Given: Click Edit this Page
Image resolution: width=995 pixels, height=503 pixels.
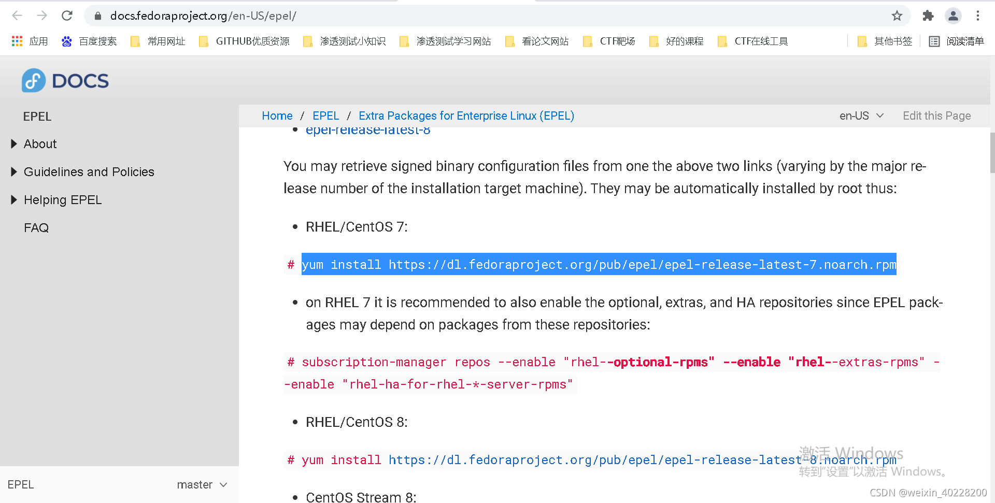Looking at the screenshot, I should coord(937,116).
